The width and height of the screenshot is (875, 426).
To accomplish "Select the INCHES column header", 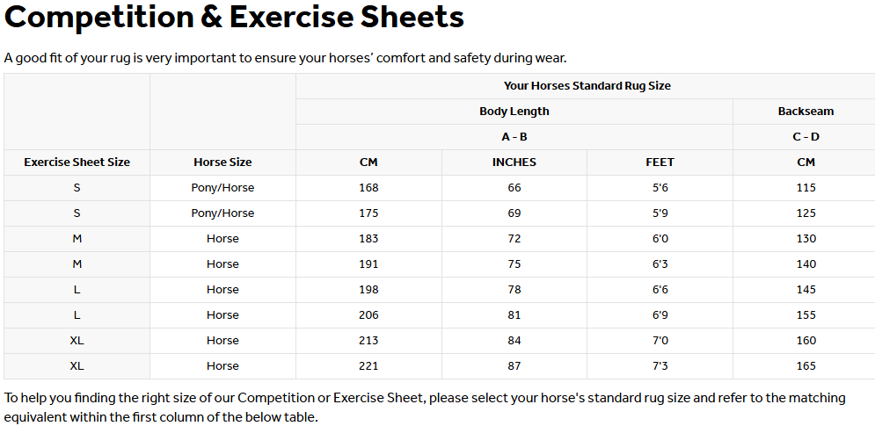I will [x=514, y=162].
